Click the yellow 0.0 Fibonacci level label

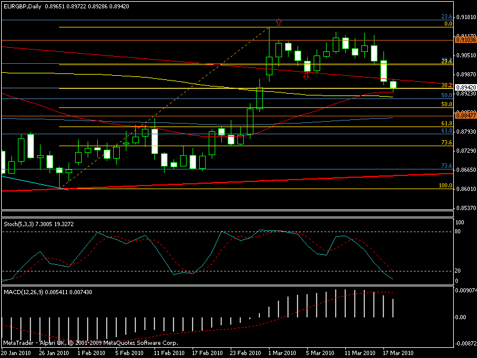coord(448,24)
